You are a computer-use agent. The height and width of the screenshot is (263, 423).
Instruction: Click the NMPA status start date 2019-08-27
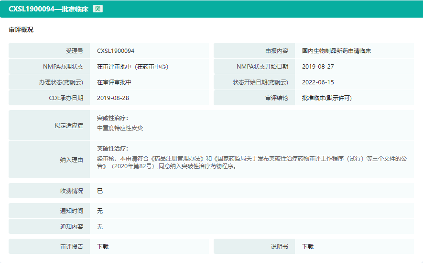(x=318, y=67)
